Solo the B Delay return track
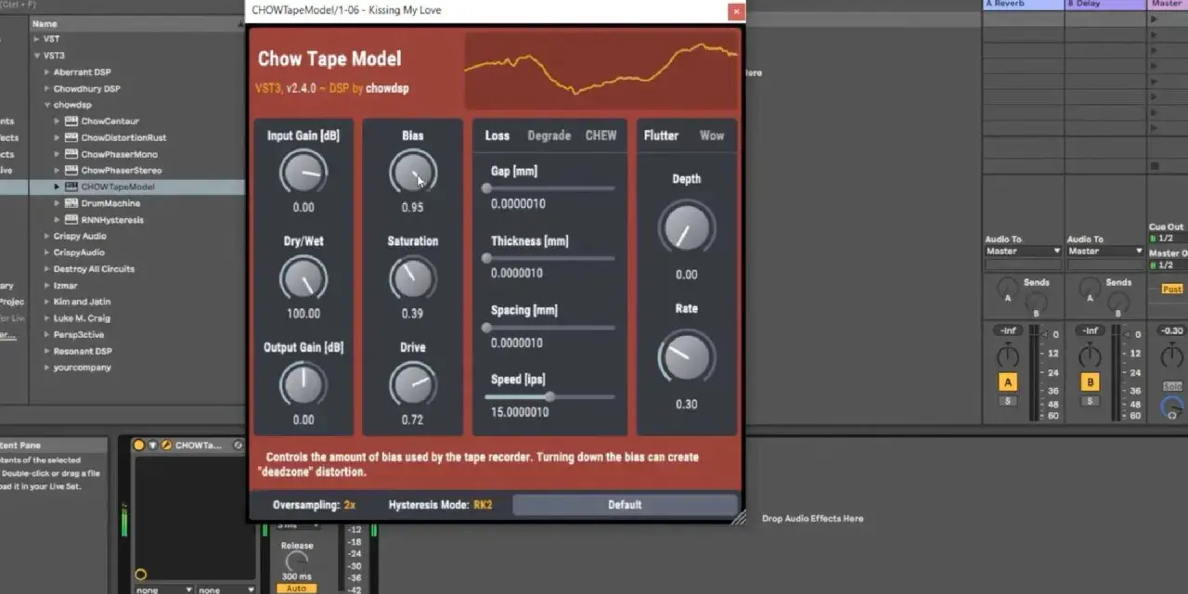This screenshot has width=1188, height=594. pos(1091,401)
